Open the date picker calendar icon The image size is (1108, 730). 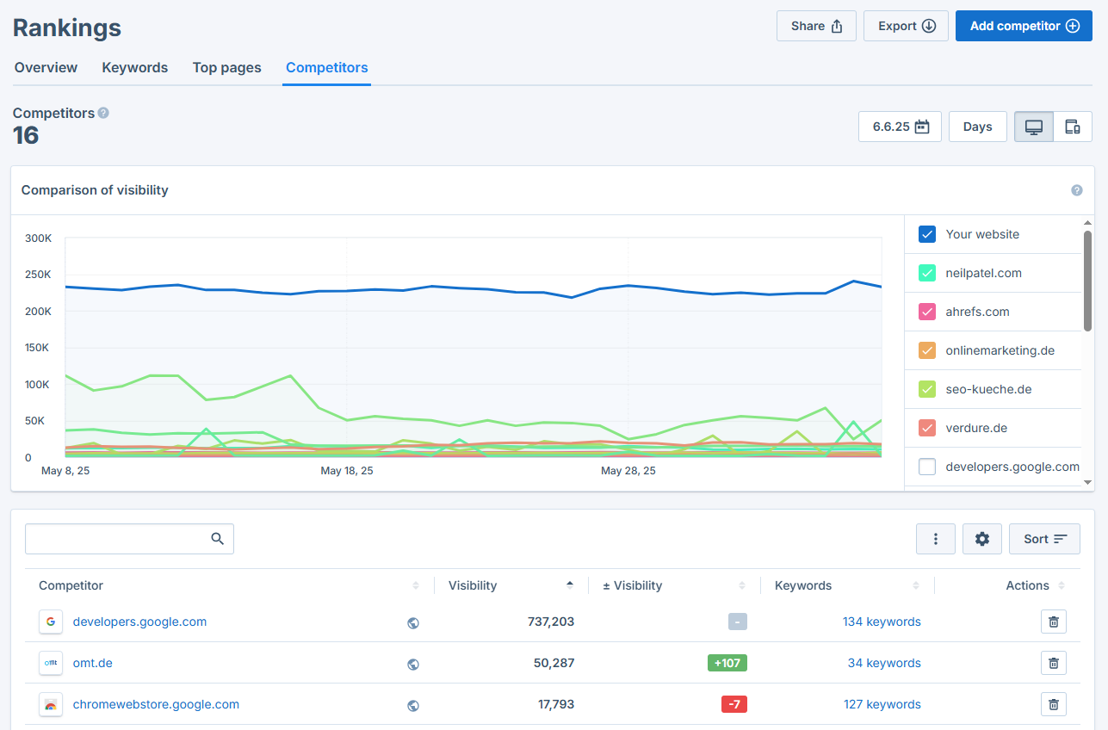925,126
